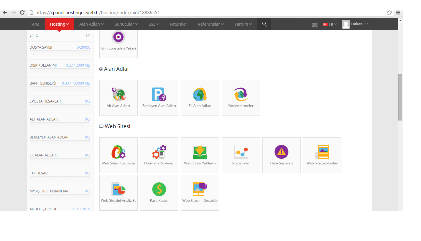Image resolution: width=421 pixels, height=241 pixels.
Task: Open Tüm Epostaları Yakala tool
Action: 119,44
